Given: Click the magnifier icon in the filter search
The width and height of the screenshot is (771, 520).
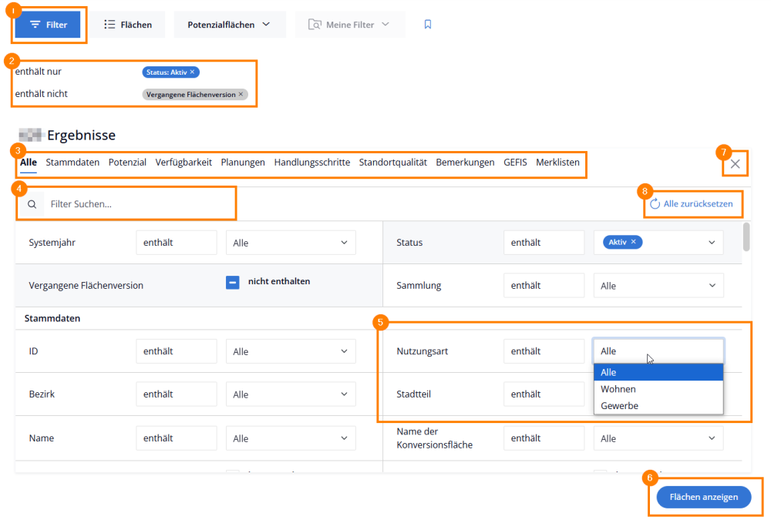Looking at the screenshot, I should coord(32,204).
